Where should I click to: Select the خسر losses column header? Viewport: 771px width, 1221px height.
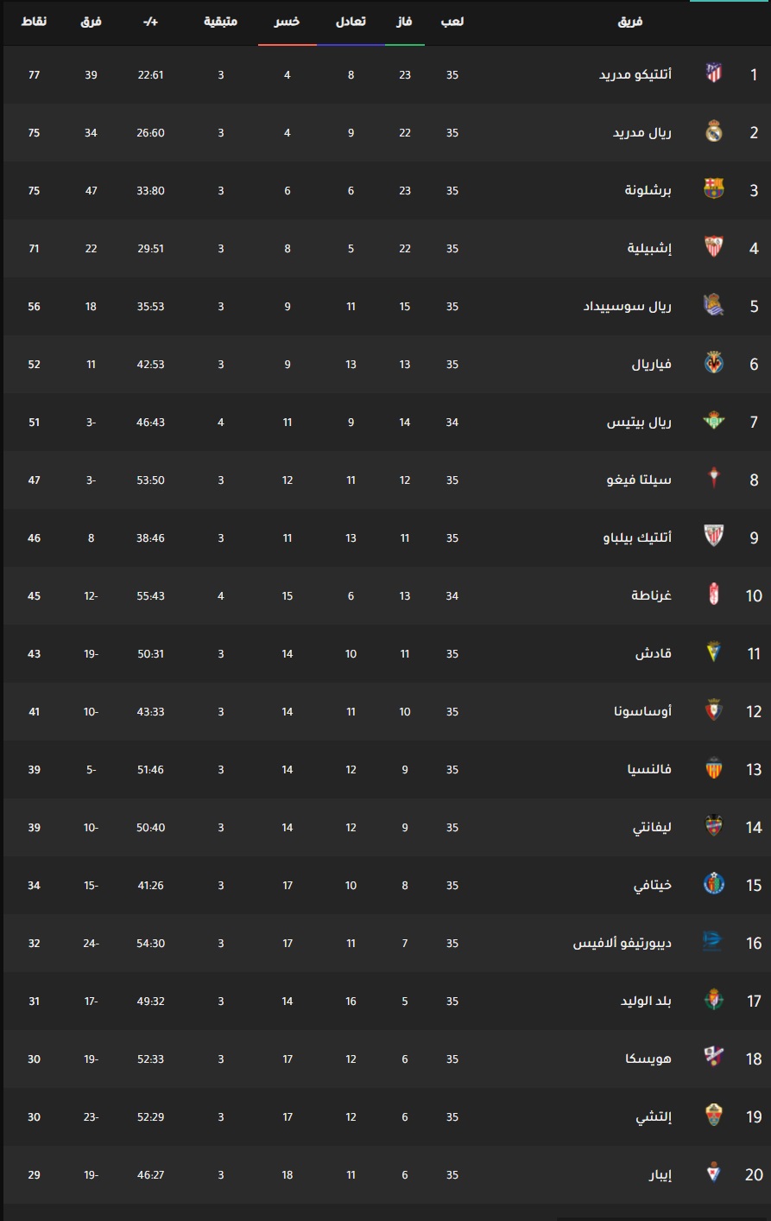[287, 21]
